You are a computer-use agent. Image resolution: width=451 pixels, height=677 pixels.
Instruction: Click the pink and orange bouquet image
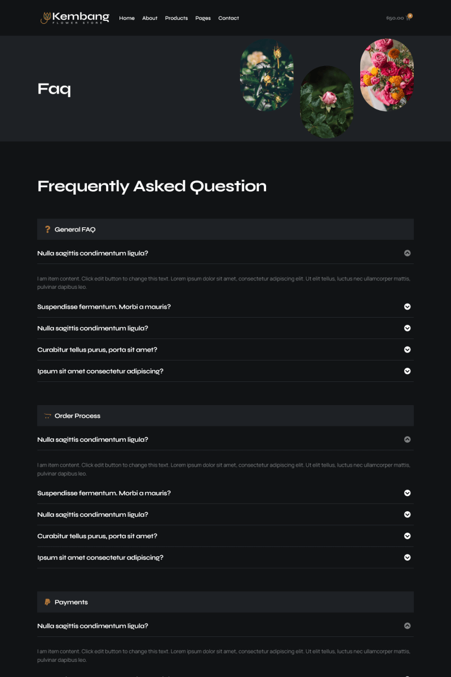pyautogui.click(x=387, y=74)
